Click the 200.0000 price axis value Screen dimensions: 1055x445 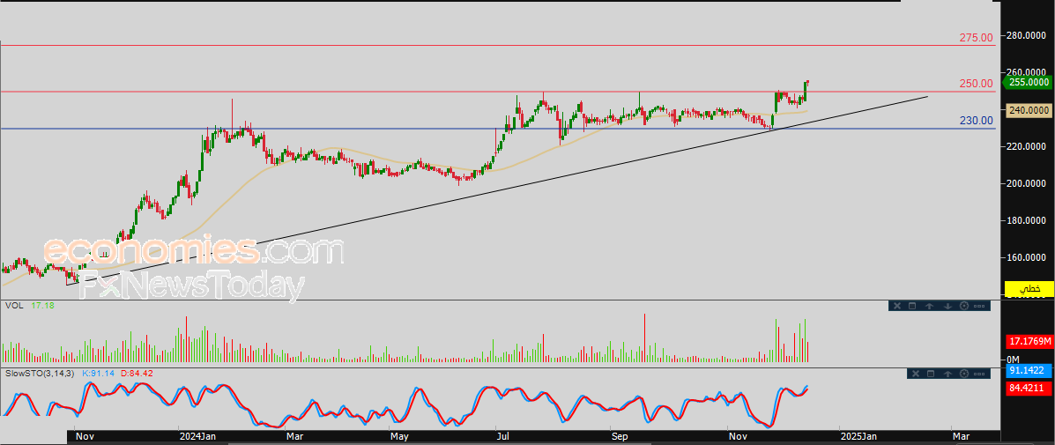tap(1026, 182)
